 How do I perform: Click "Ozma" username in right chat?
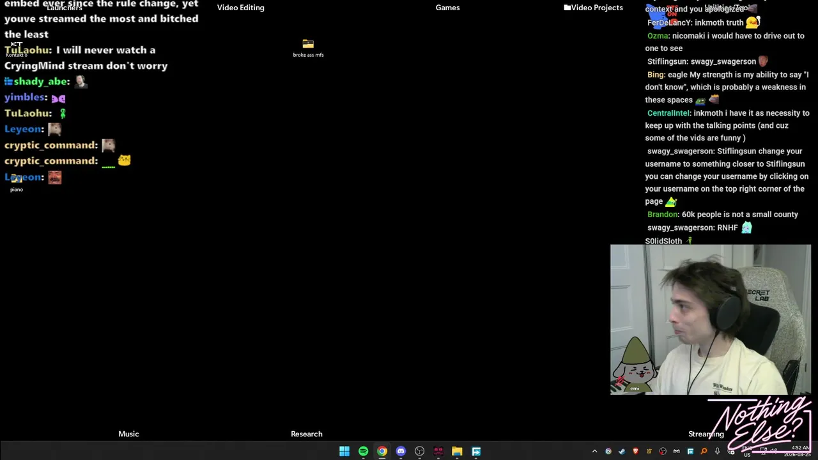(x=658, y=36)
